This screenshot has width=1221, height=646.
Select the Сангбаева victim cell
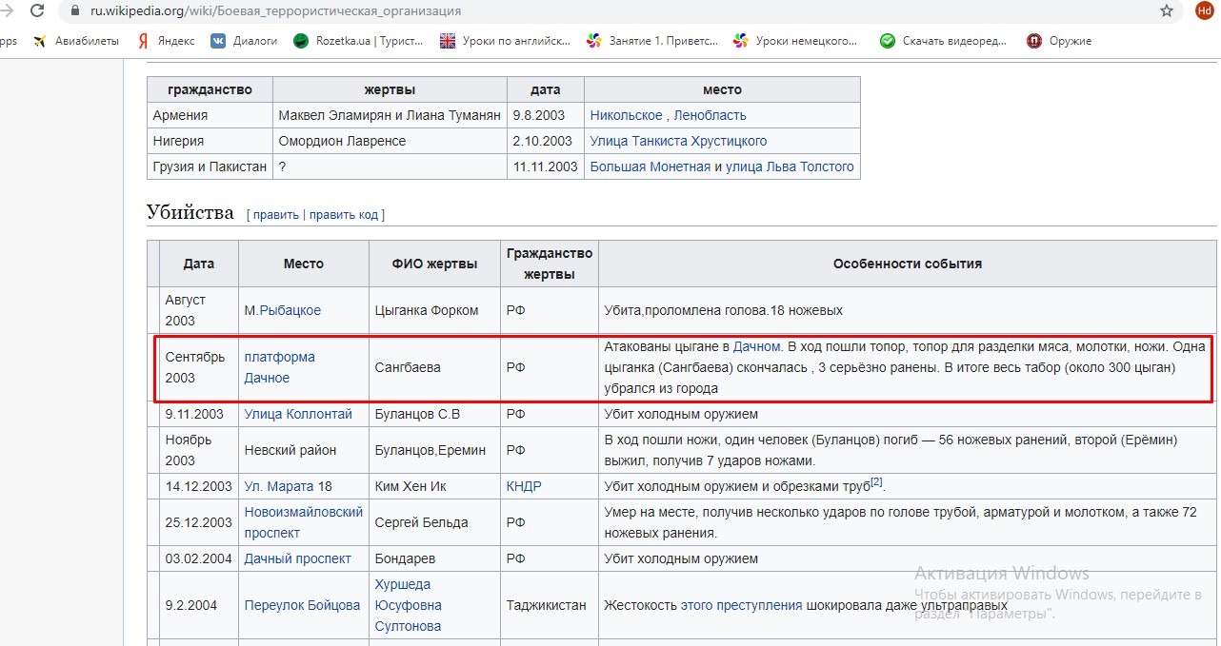coord(435,367)
